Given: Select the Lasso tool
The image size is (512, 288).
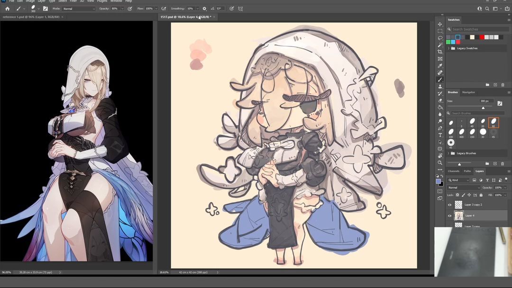Looking at the screenshot, I should pos(440,38).
